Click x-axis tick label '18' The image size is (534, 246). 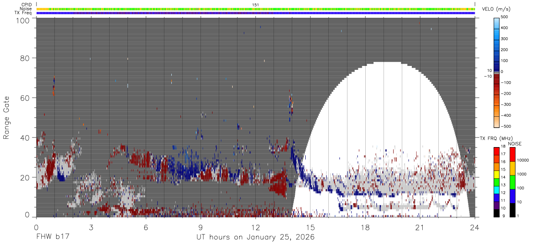tap(365, 227)
